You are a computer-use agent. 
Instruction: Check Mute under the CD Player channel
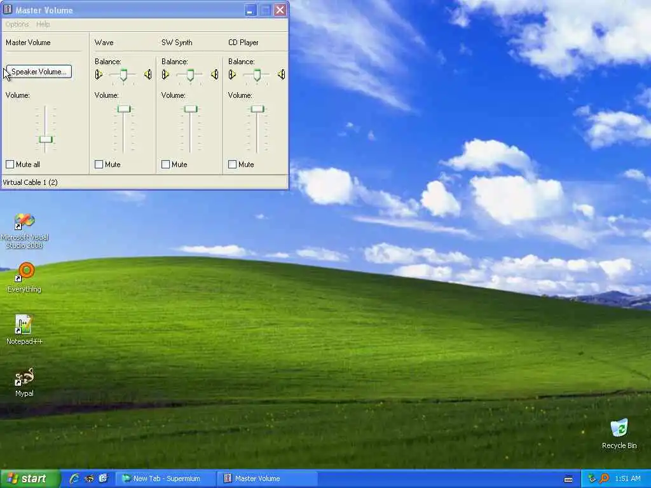[x=233, y=165]
